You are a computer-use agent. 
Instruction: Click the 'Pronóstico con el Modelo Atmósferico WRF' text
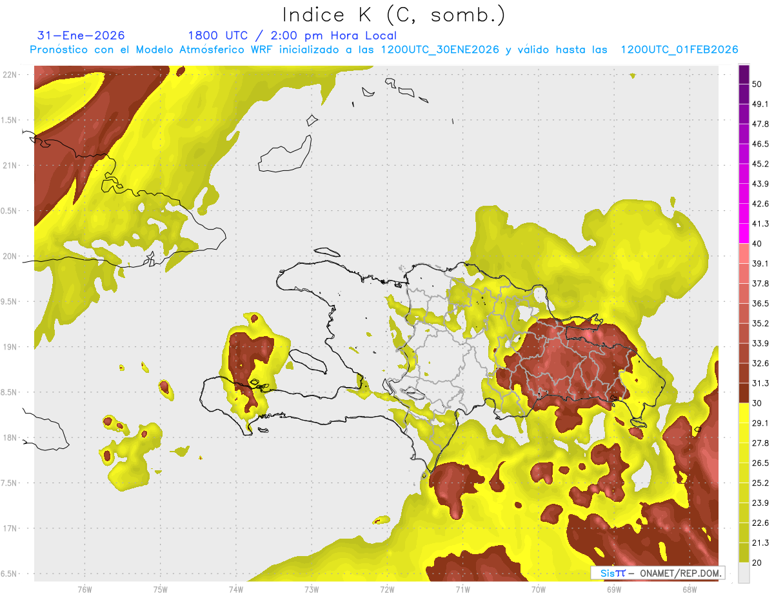click(x=153, y=50)
